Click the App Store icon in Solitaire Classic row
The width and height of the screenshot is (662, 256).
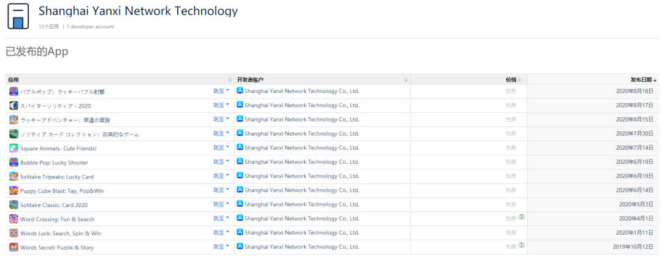pos(240,204)
